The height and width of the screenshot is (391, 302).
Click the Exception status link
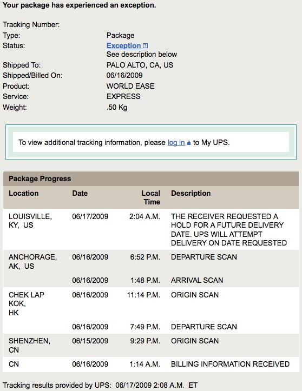point(123,45)
